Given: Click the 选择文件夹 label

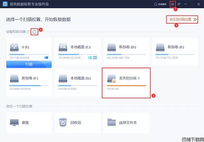Looking at the screenshot, I should tap(128, 123).
